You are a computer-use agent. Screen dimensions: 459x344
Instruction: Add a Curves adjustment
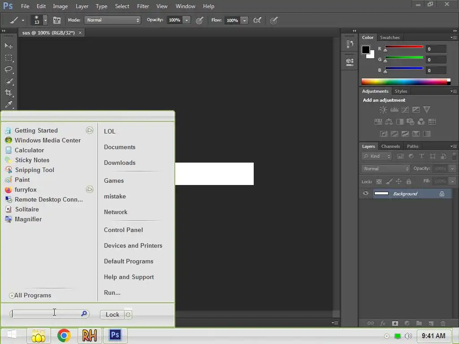(x=405, y=110)
